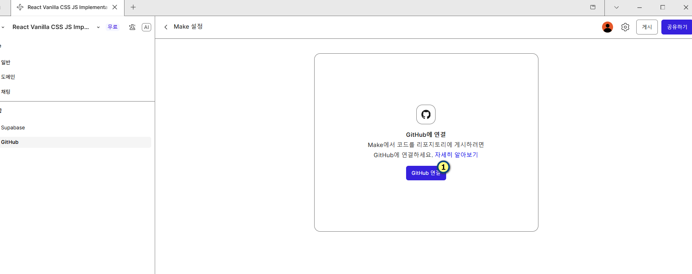Open the Supabase integration settings
Image resolution: width=692 pixels, height=274 pixels.
13,128
